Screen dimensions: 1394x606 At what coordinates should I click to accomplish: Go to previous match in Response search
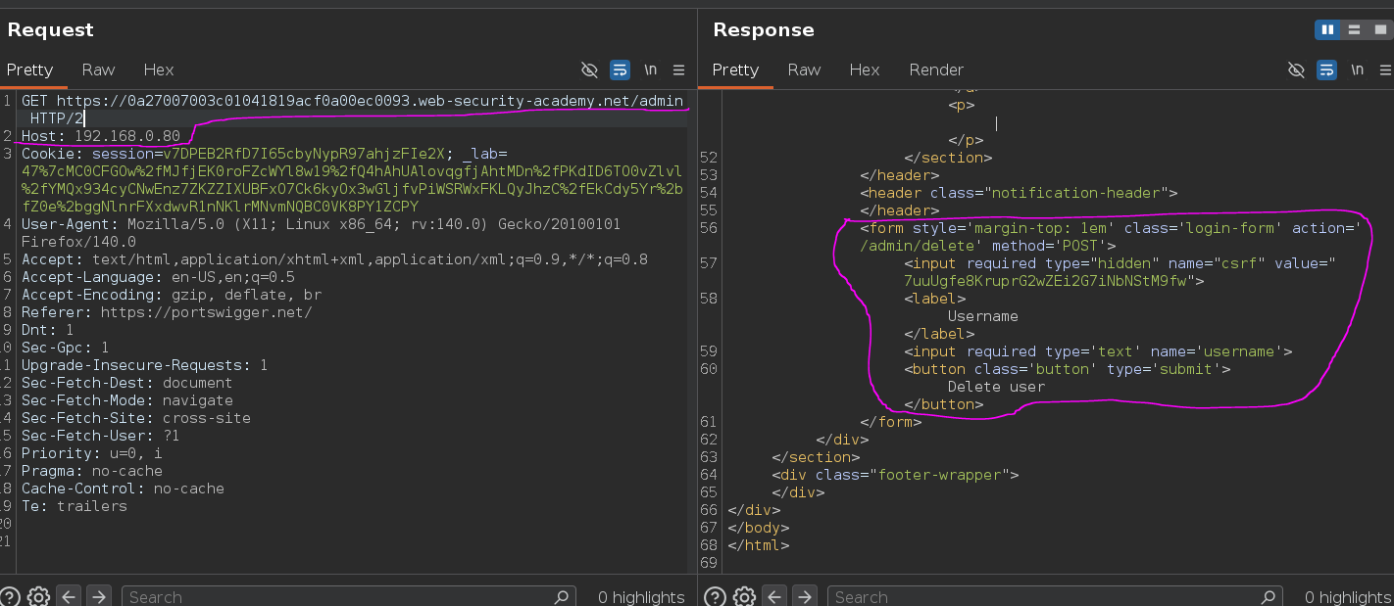click(x=773, y=596)
